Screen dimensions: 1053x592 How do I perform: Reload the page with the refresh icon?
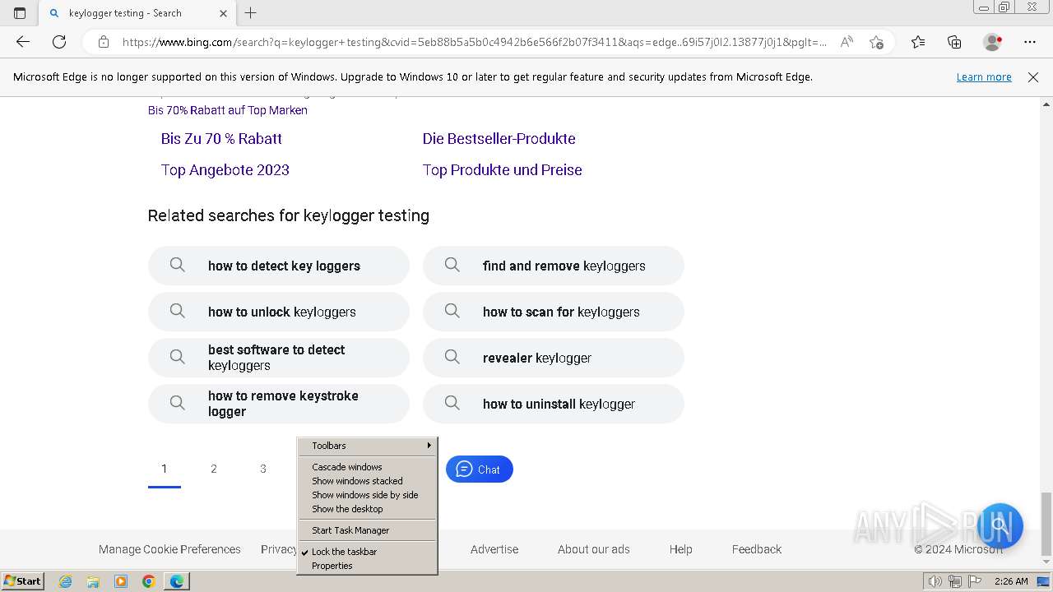point(59,42)
